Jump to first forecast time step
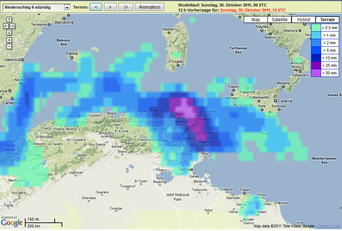Viewport: 342px width, 231px height. click(126, 7)
